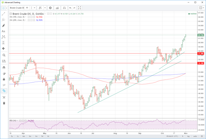Select the trend line drawing tool

(3, 13)
